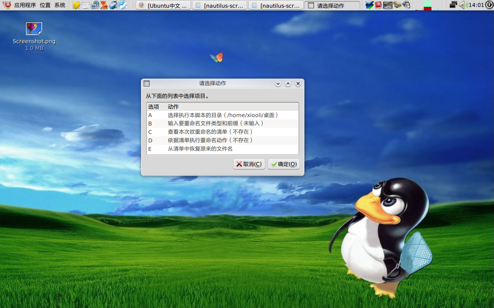Screen dimensions: 494x308
Task: Select option E restore original file names
Action: coord(223,149)
